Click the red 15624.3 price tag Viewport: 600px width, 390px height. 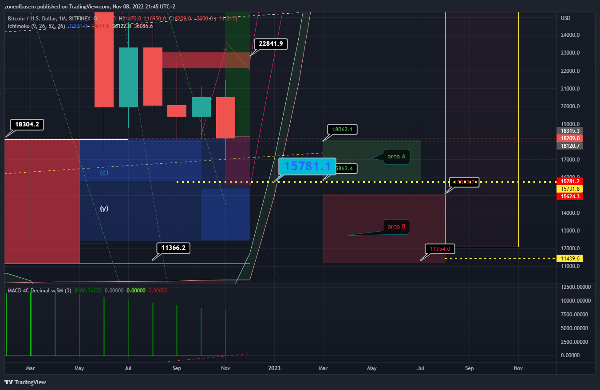(569, 197)
